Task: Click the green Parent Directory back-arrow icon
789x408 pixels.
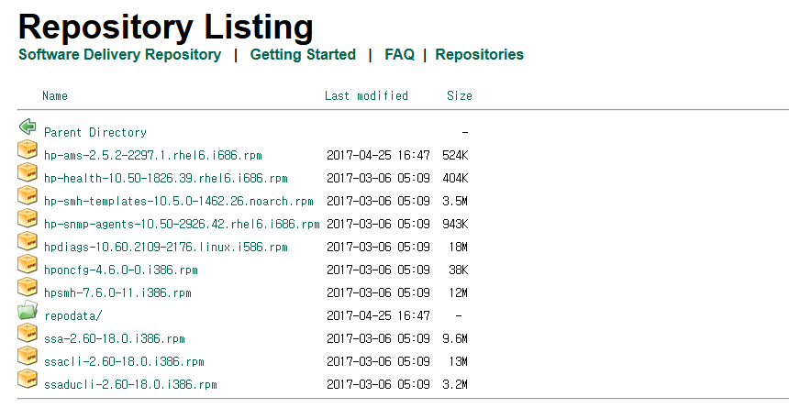Action: pos(28,127)
